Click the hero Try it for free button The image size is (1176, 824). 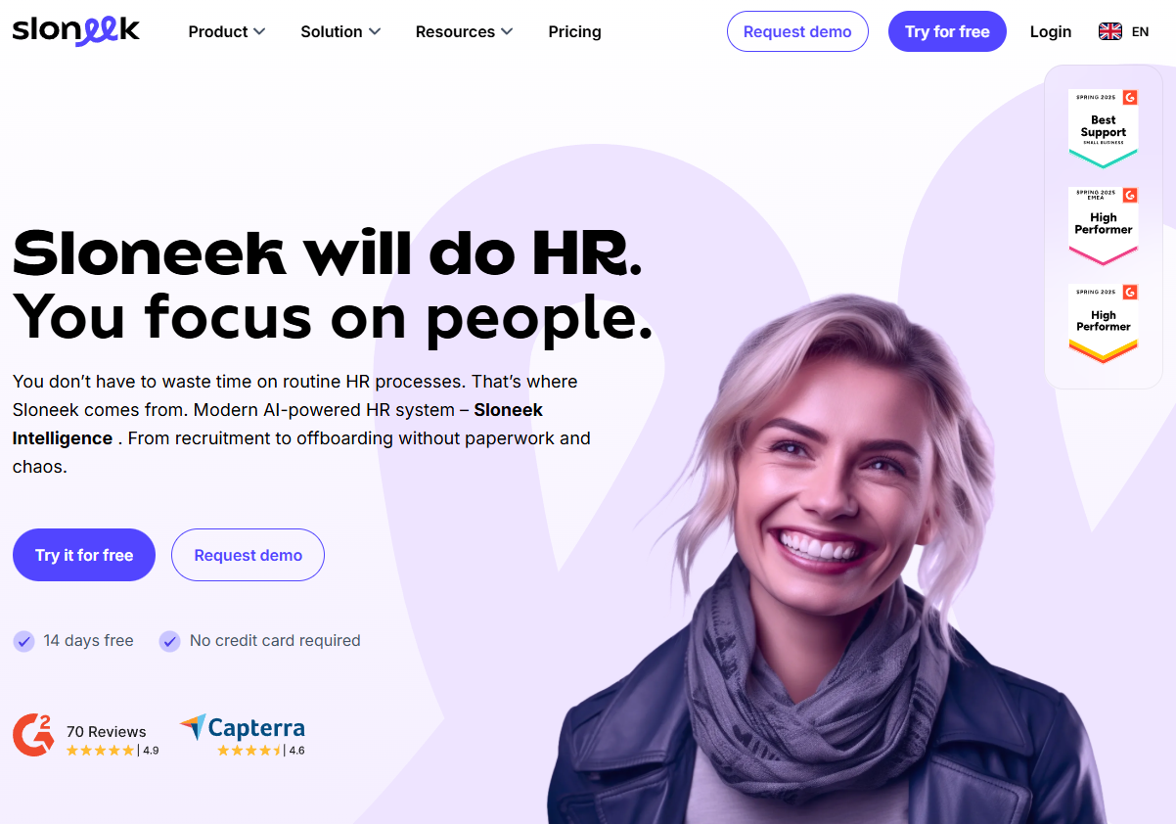pos(84,555)
